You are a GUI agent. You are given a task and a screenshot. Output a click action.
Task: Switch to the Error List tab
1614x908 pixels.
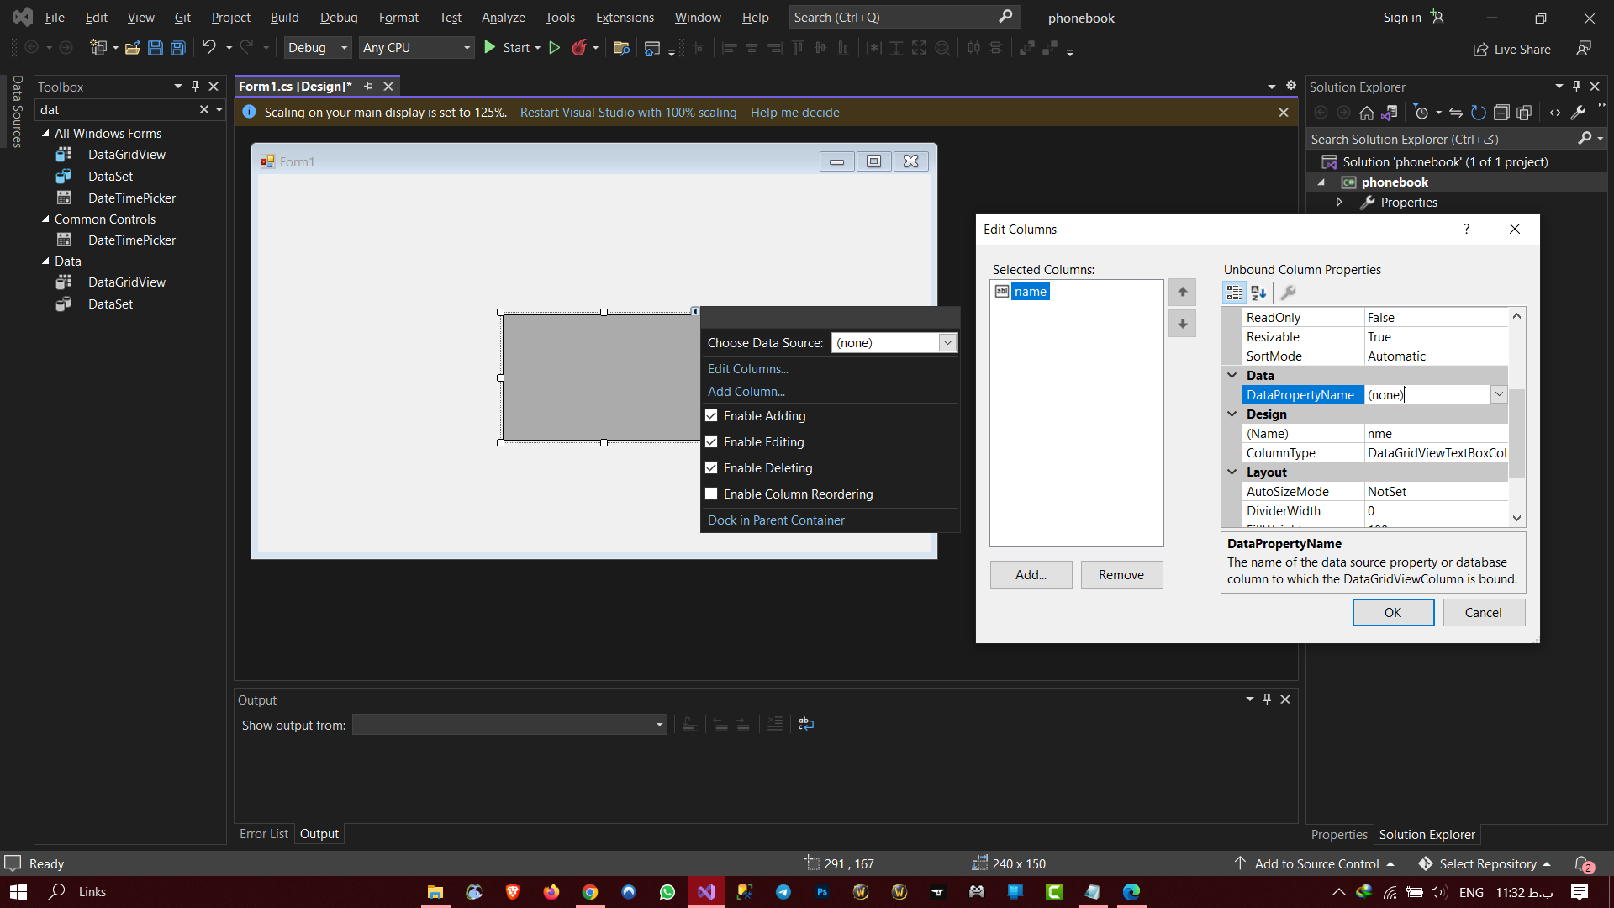[x=263, y=834]
